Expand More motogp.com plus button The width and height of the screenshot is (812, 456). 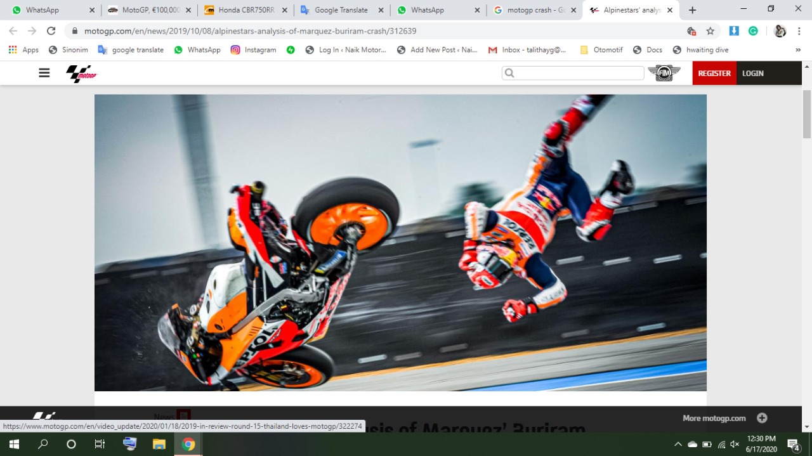pyautogui.click(x=762, y=418)
